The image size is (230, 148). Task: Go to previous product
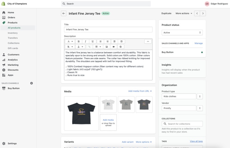[x=197, y=13]
